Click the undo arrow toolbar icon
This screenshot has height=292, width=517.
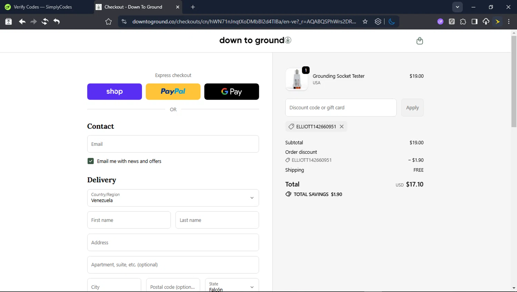tap(57, 22)
